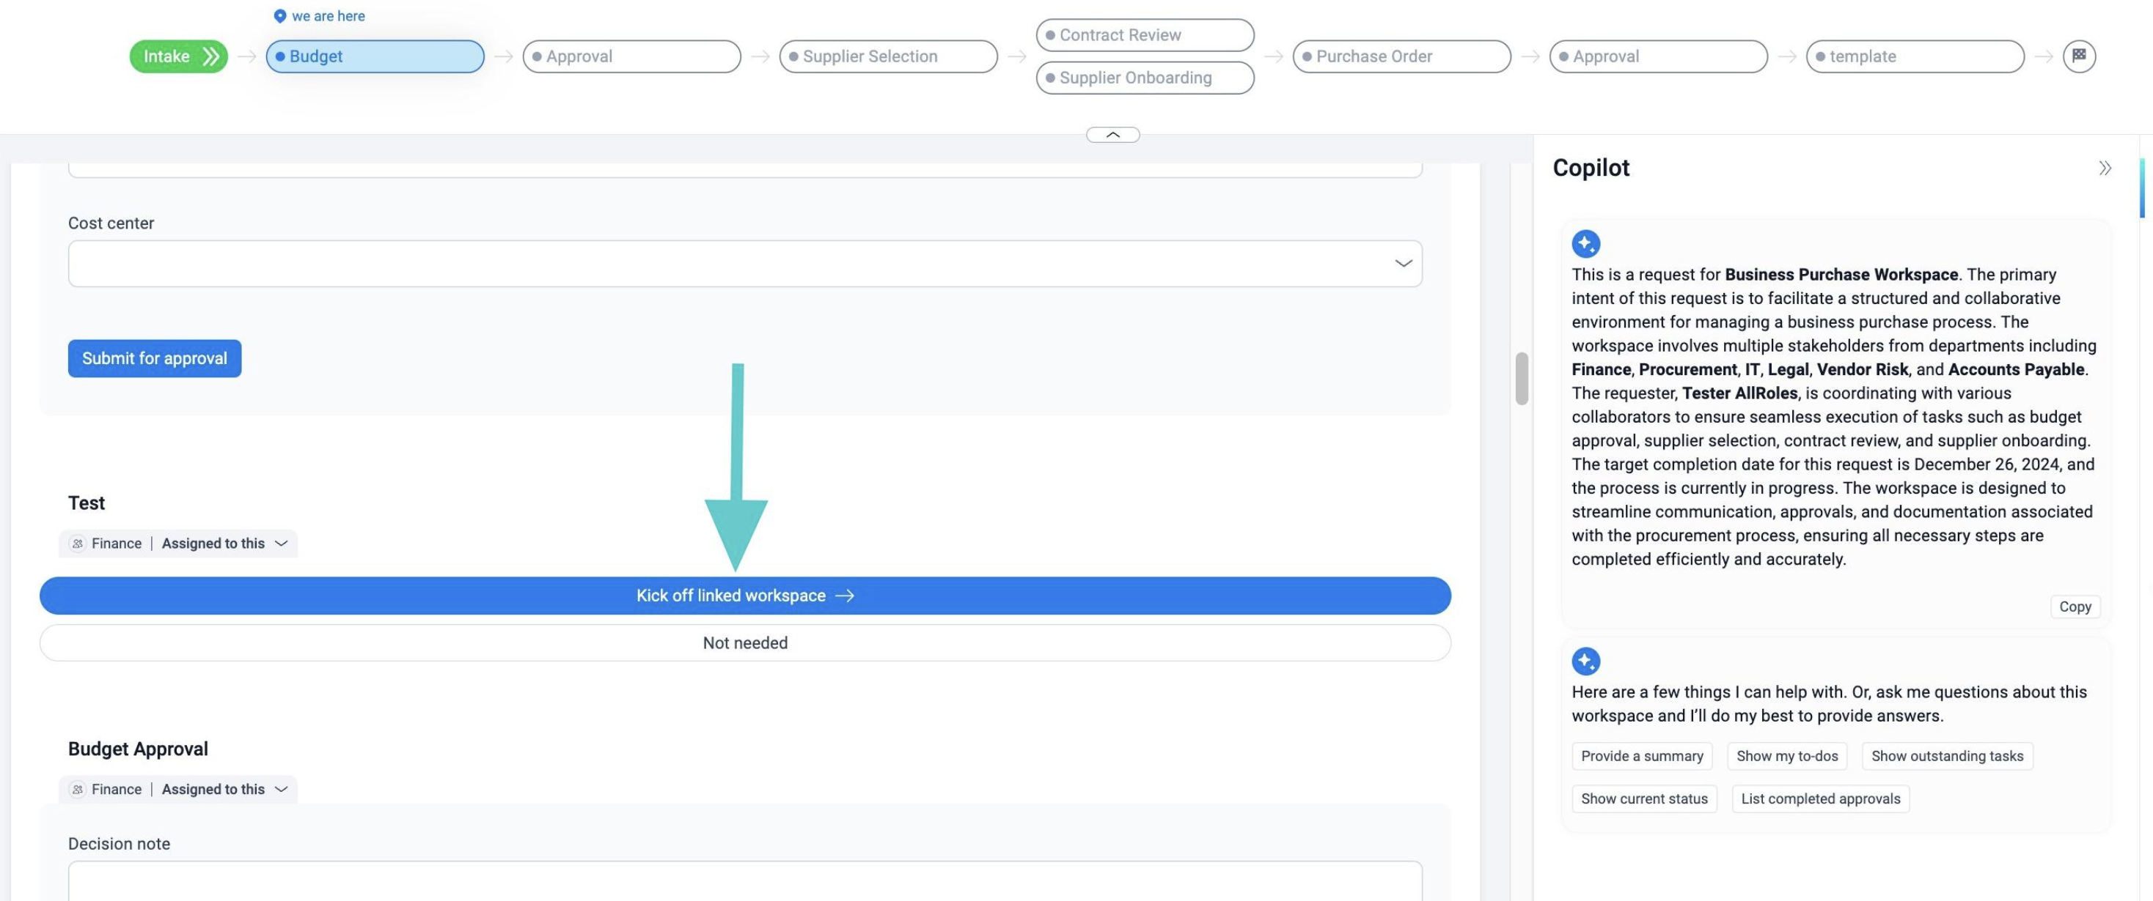
Task: Click the Copilot panel heading
Action: 1591,168
